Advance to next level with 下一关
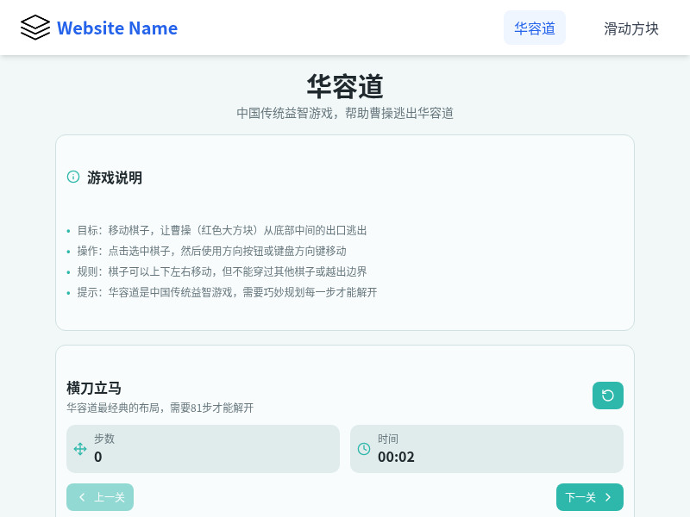 pyautogui.click(x=589, y=497)
